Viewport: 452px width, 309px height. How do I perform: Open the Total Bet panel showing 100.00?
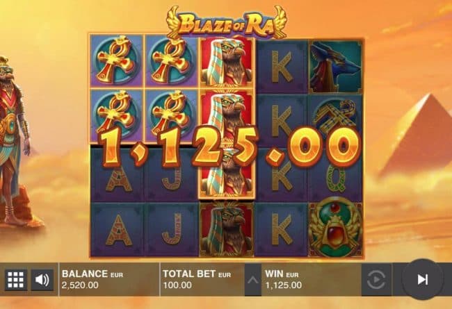tap(202, 279)
